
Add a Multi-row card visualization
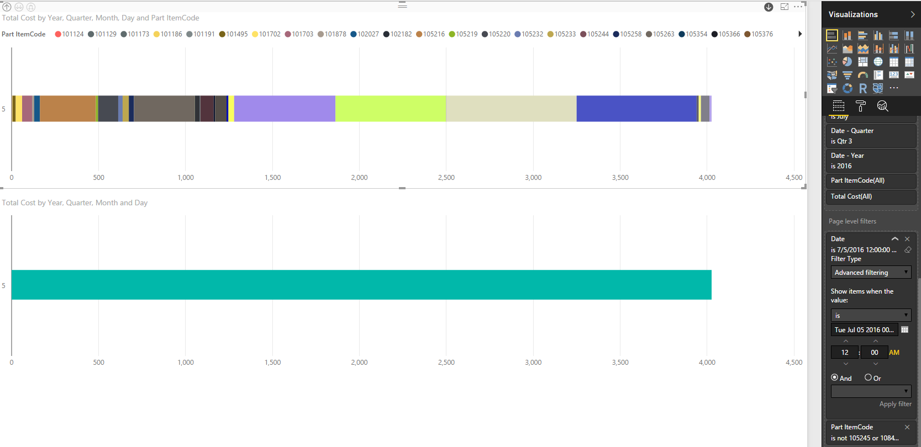point(878,75)
